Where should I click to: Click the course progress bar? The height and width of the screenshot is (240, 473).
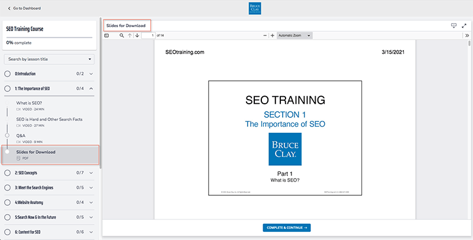coord(49,38)
